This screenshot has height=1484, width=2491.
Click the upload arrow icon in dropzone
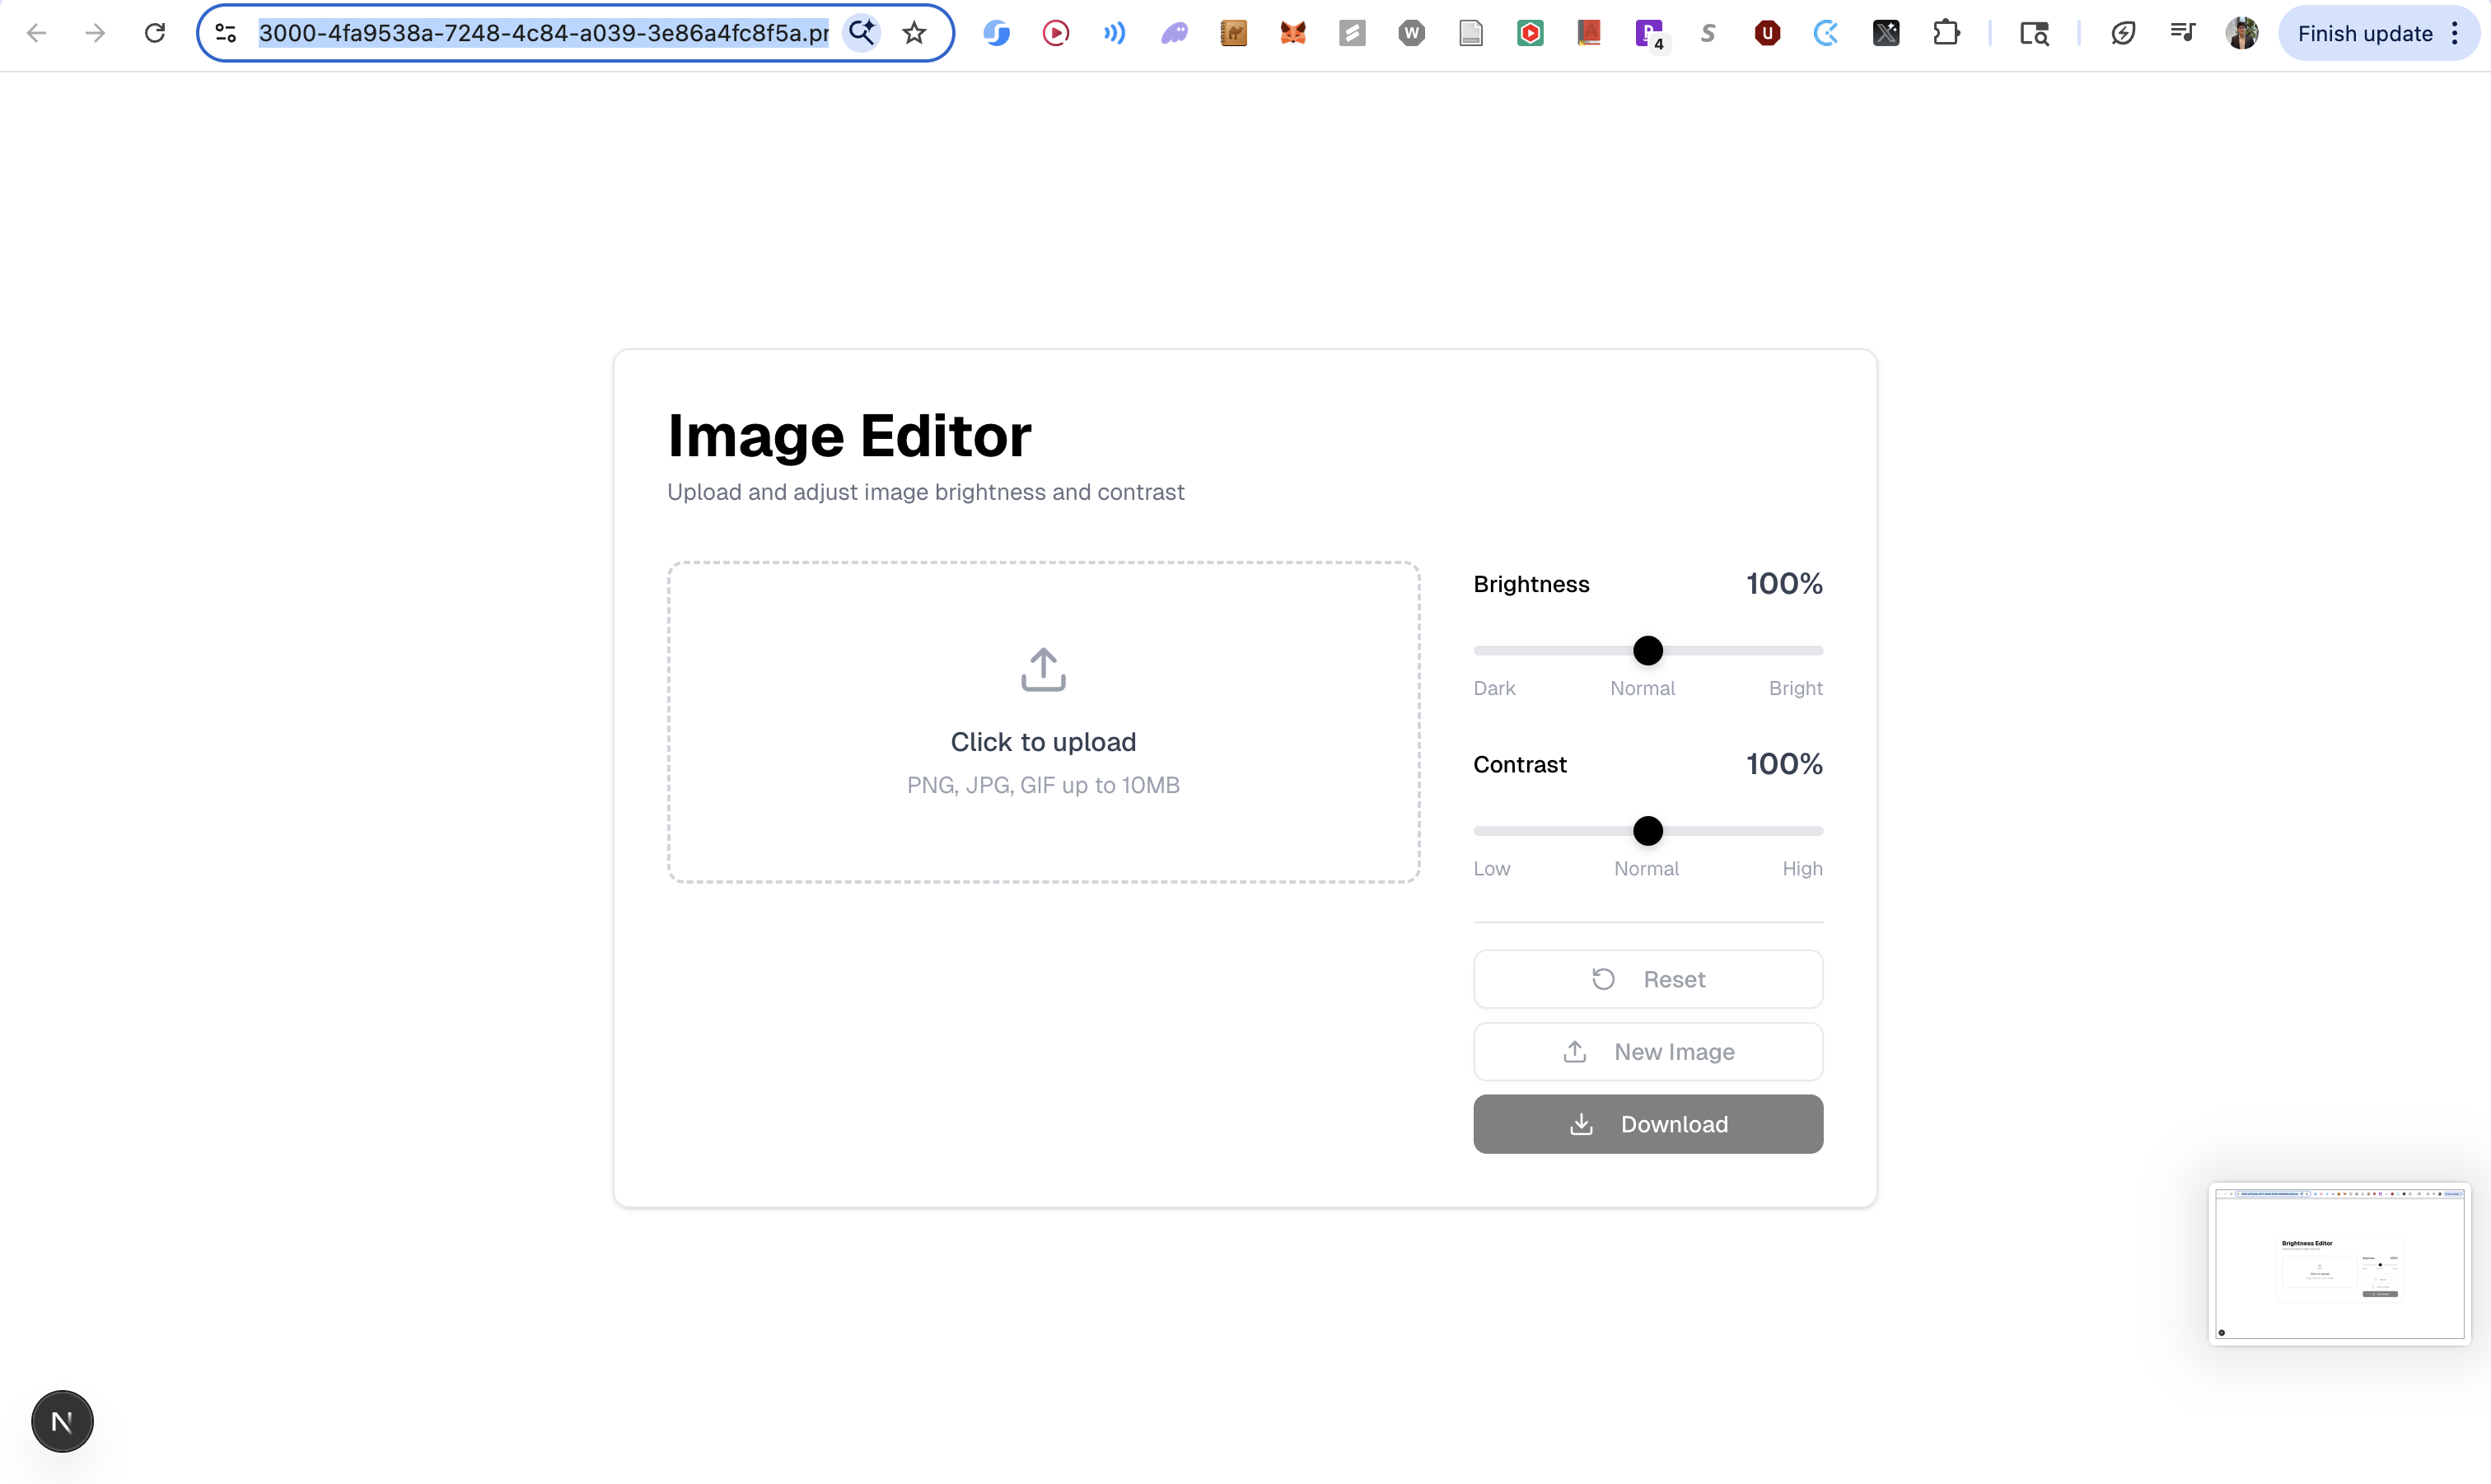pos(1043,669)
